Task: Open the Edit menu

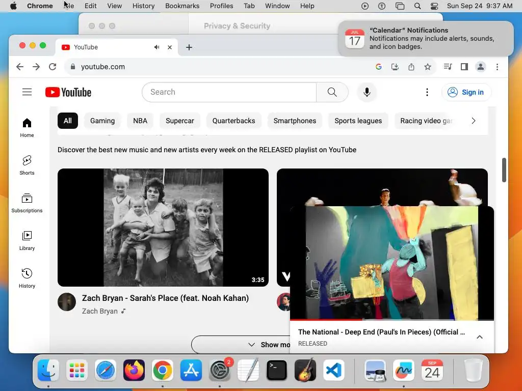Action: pyautogui.click(x=91, y=6)
